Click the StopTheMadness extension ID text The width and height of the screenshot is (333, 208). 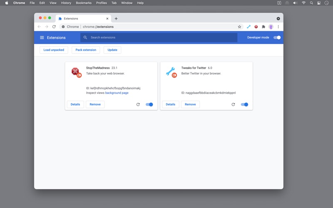point(113,88)
